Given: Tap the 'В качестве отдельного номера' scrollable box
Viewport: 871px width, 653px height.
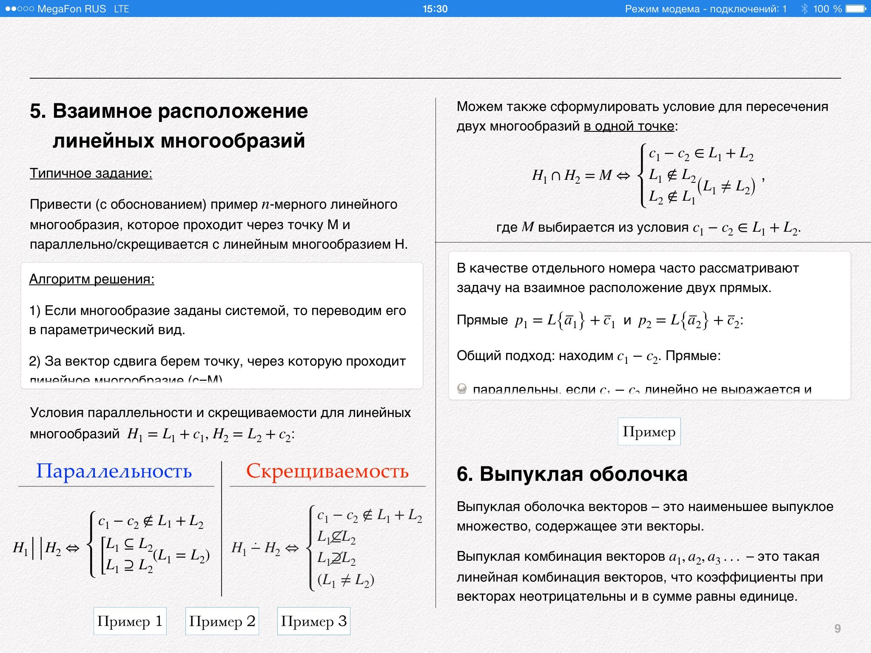Looking at the screenshot, I should (650, 326).
